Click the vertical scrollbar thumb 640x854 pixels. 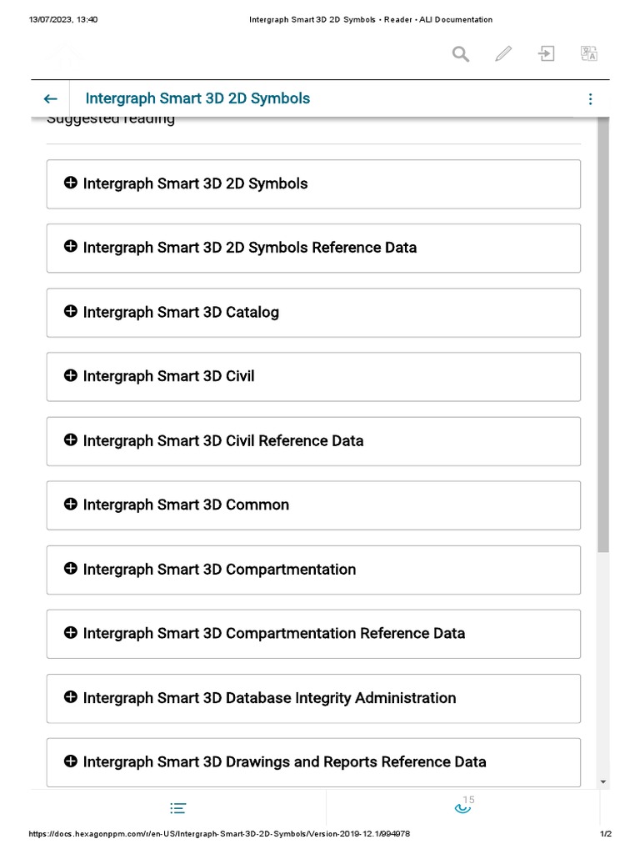click(603, 334)
